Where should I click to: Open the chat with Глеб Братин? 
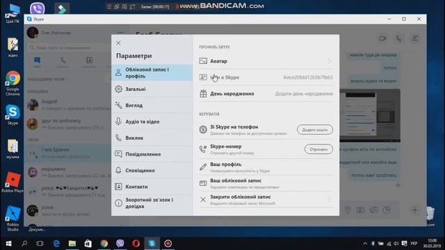pos(68,153)
